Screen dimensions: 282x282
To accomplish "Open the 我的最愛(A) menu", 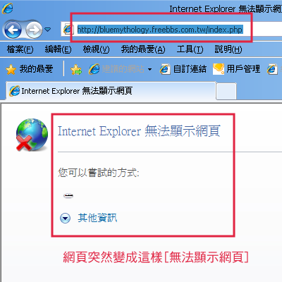I will 143,49.
